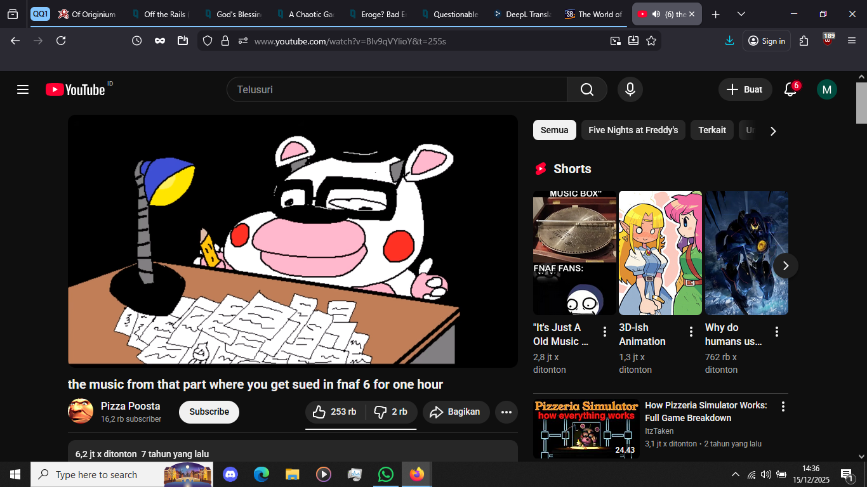The image size is (867, 487).
Task: Open the notifications bell
Action: point(790,89)
